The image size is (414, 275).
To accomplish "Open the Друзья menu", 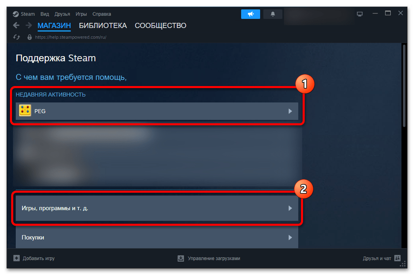I will [62, 14].
